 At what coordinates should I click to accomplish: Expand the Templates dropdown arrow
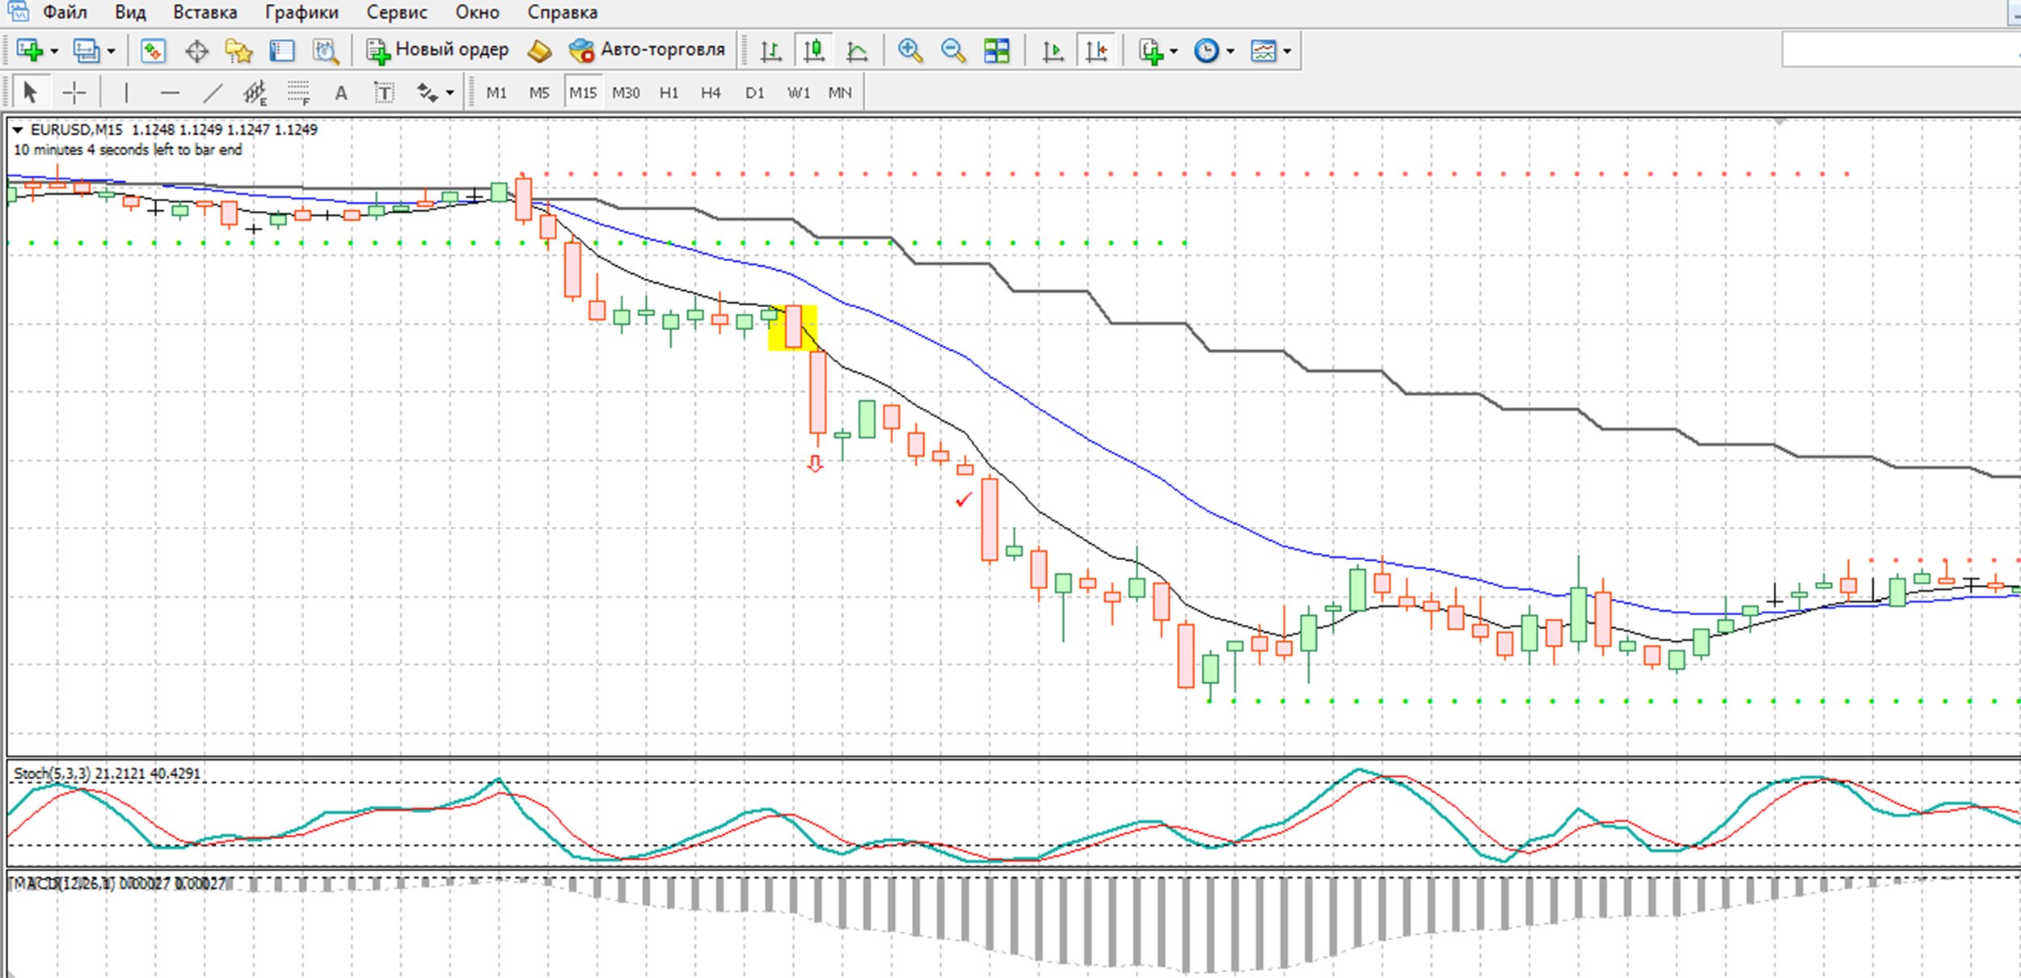(x=1287, y=51)
